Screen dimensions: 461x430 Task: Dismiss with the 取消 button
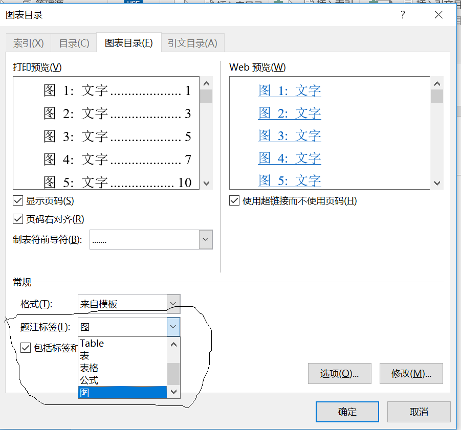tap(419, 412)
